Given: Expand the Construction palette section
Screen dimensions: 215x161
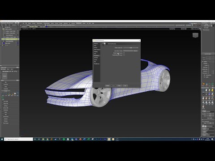Looking at the screenshot, I should [6, 117].
